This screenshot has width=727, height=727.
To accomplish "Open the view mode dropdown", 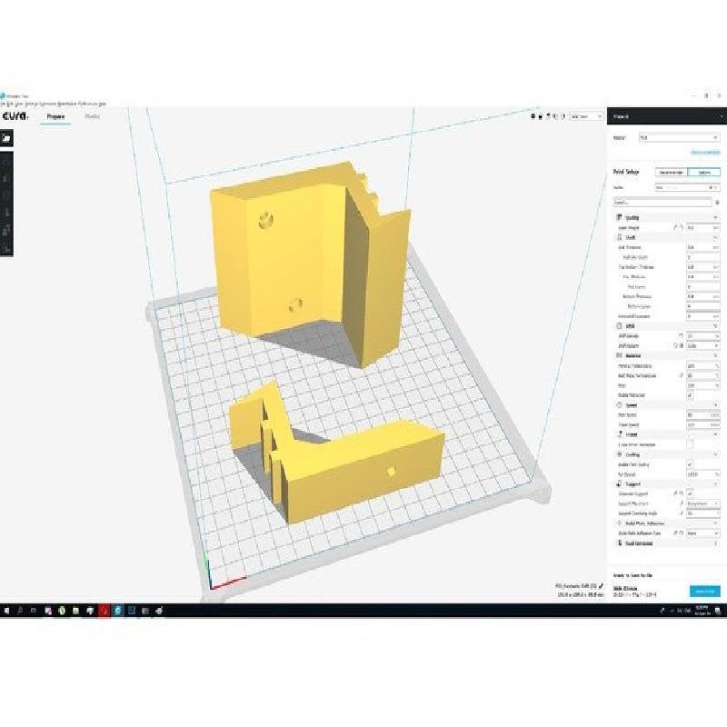I will click(586, 116).
